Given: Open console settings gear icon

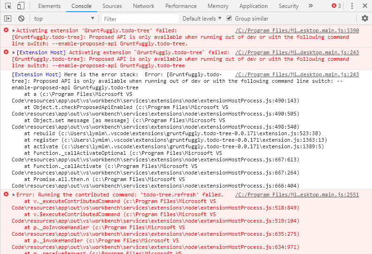Looking at the screenshot, I should [364, 18].
